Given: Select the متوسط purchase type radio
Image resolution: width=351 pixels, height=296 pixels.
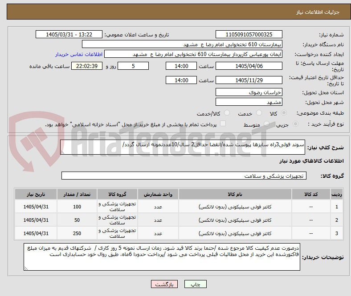Looking at the screenshot, I should 266,124.
